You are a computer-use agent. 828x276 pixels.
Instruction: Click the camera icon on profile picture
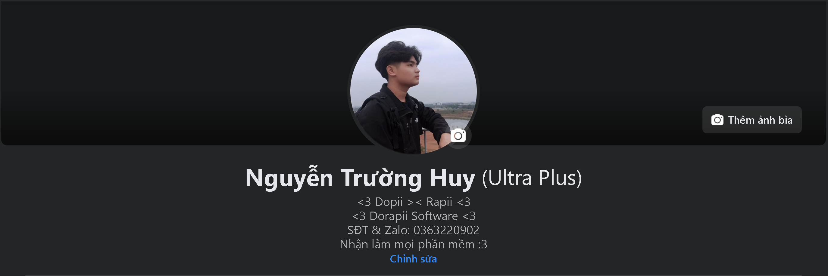[458, 135]
